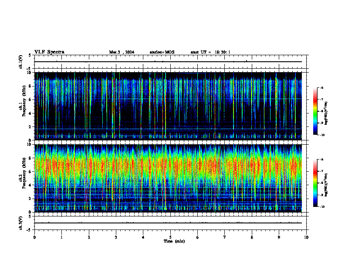Click the "station=MOS" header label

162,52
